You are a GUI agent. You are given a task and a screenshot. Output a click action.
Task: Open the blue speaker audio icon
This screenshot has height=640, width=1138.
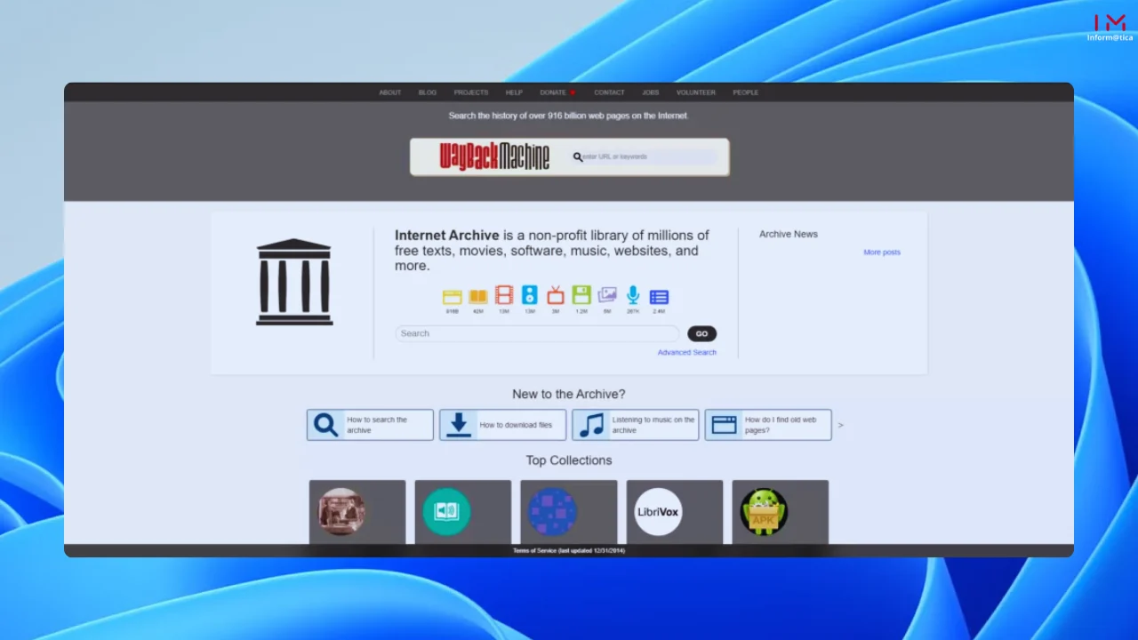pyautogui.click(x=530, y=295)
